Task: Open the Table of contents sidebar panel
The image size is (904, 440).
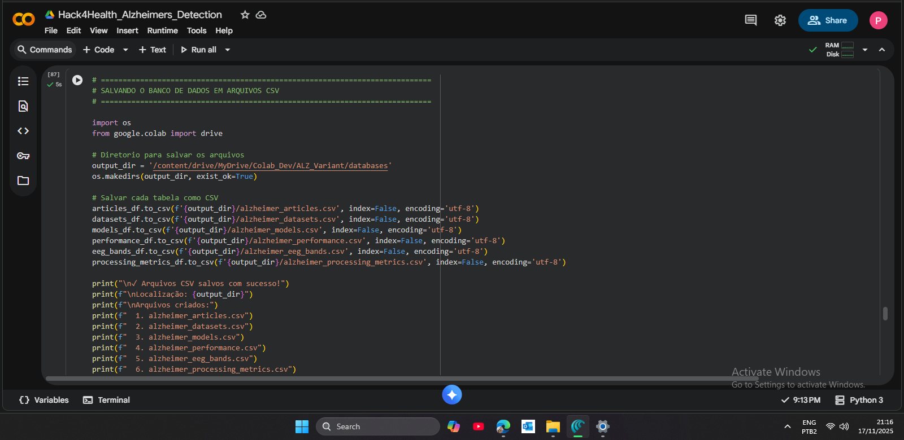Action: (23, 81)
